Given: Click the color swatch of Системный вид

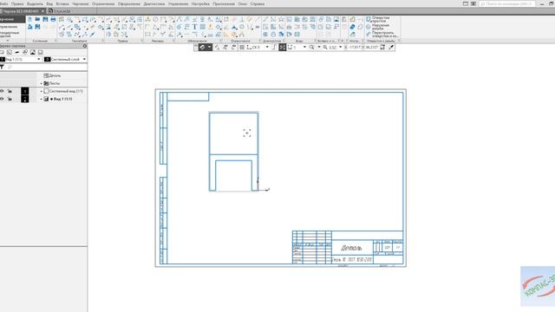Looking at the screenshot, I should (x=25, y=91).
